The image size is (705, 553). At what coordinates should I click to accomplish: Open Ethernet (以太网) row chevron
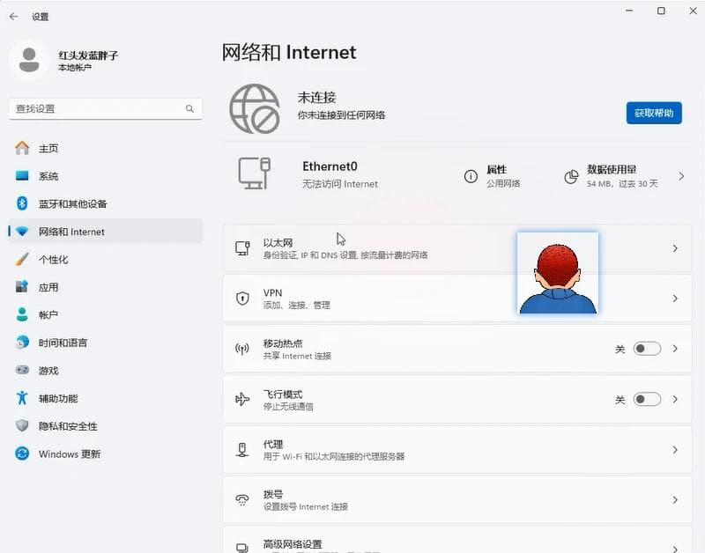pos(675,248)
